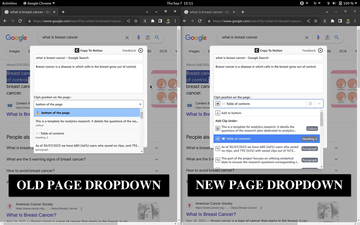Screen dimensions: 360x225
Task: Open DCIS filter chip in right window
Action: (x=343, y=51)
